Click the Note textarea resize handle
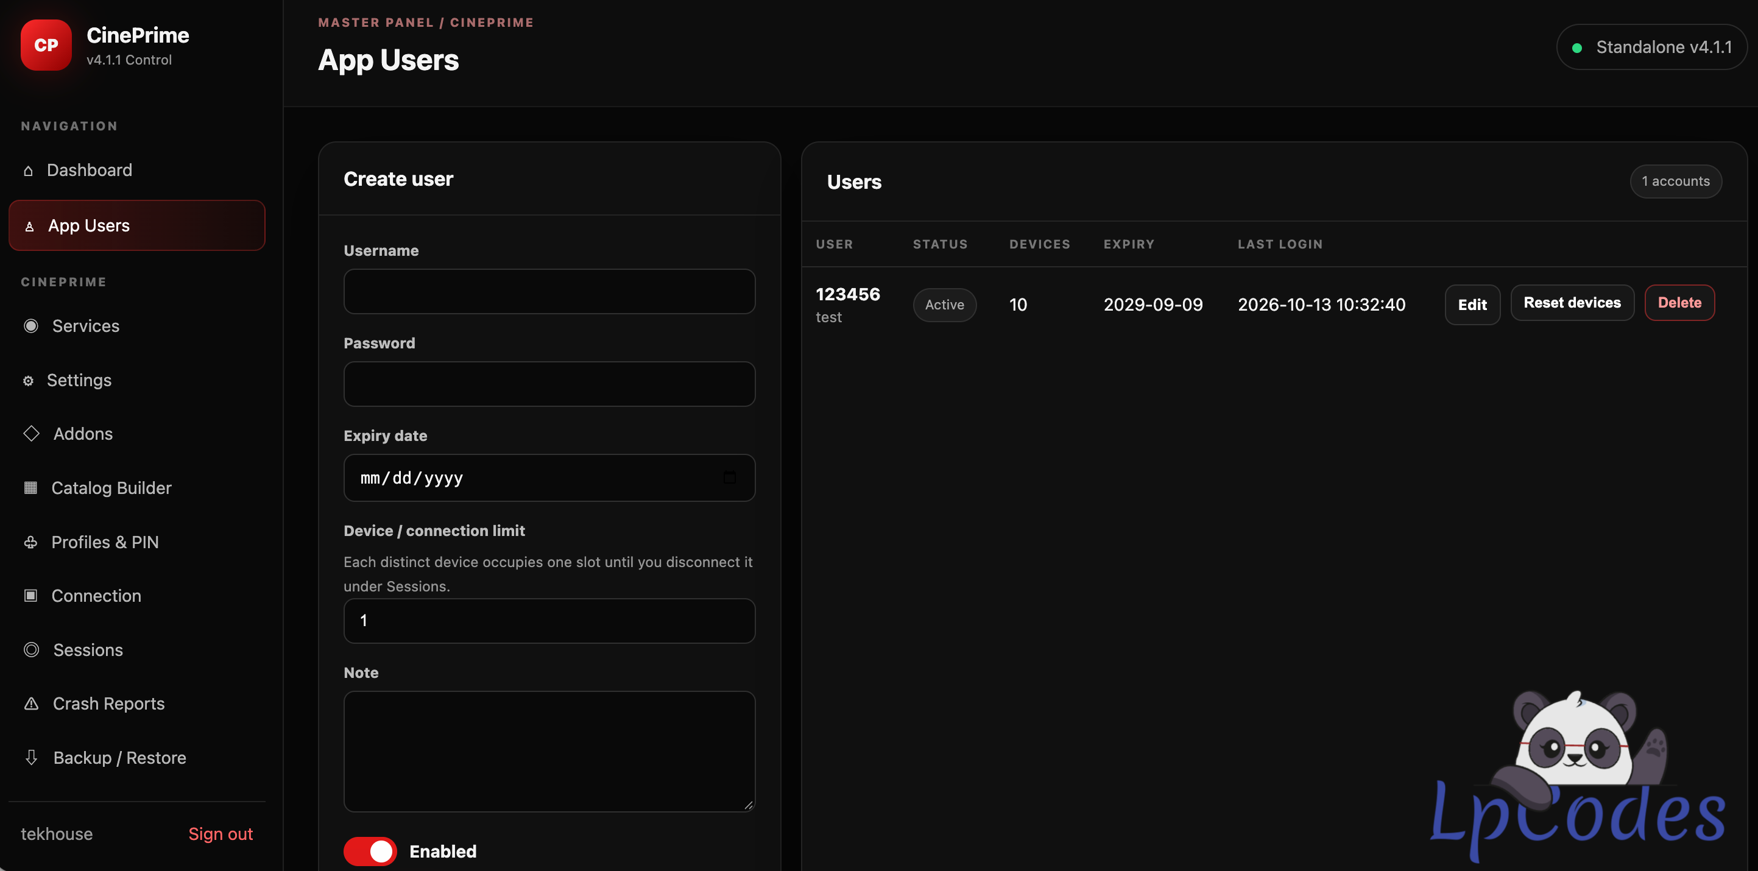Image resolution: width=1758 pixels, height=871 pixels. point(748,805)
